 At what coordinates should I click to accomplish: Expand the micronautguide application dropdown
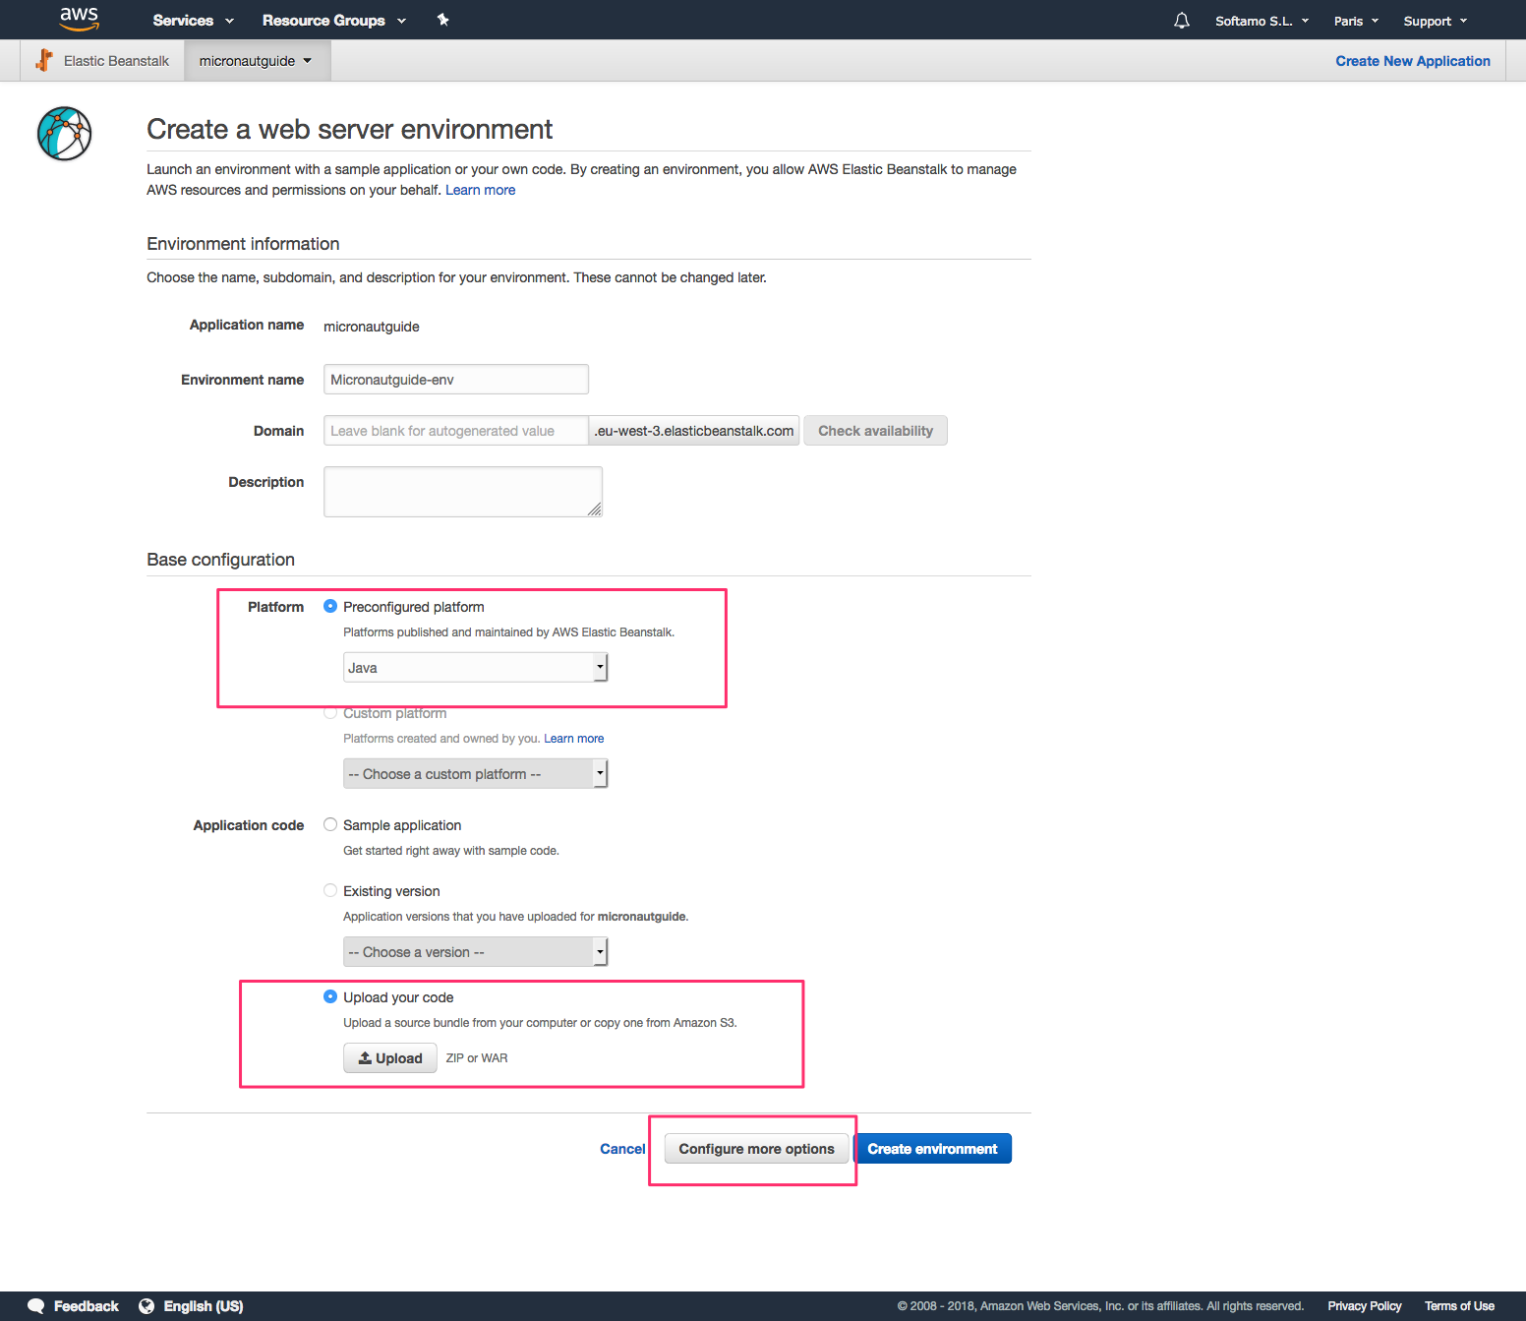(256, 61)
